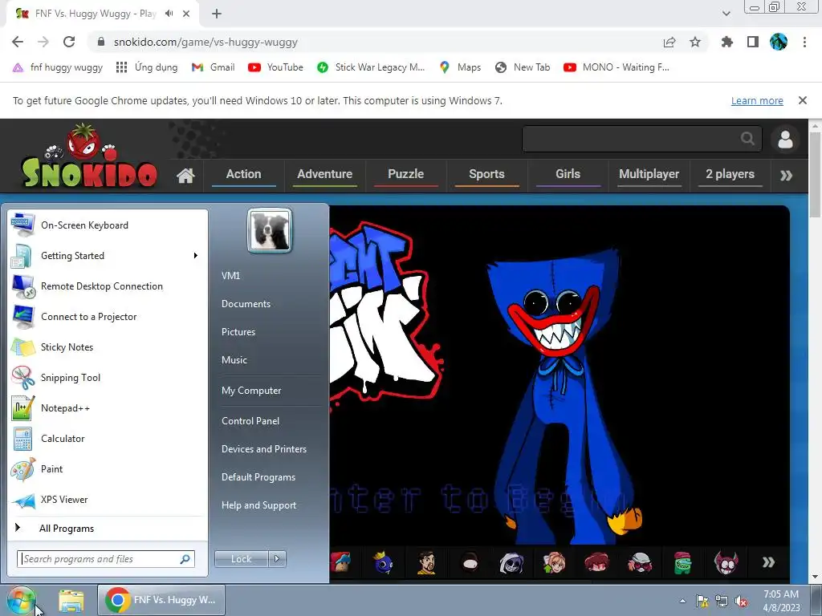Launch Paint
Screen dimensions: 822x616
[x=108, y=468]
